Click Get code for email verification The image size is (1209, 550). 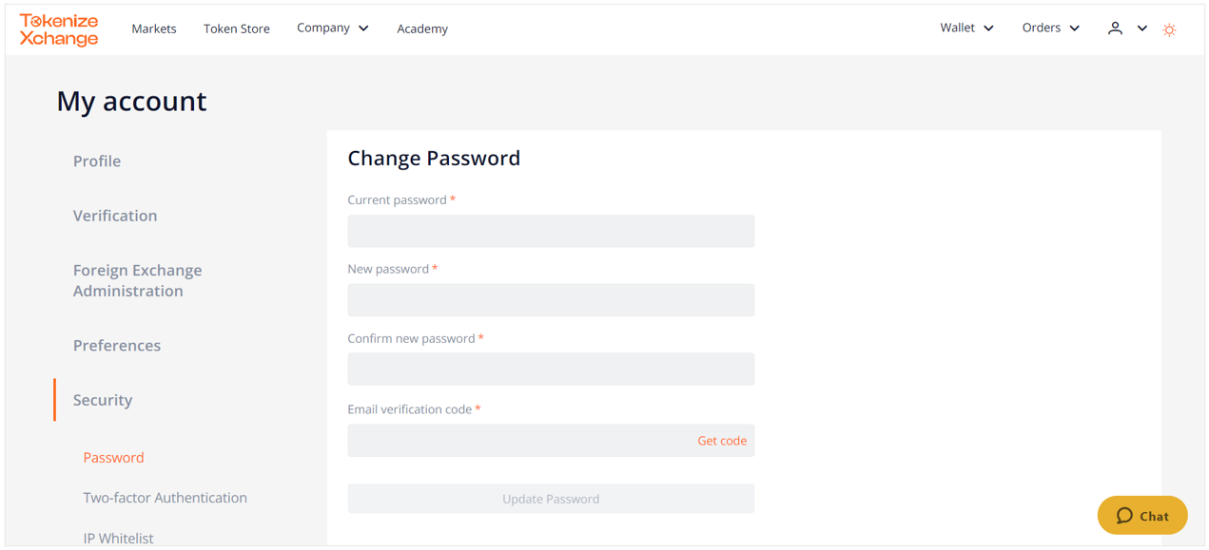(722, 441)
